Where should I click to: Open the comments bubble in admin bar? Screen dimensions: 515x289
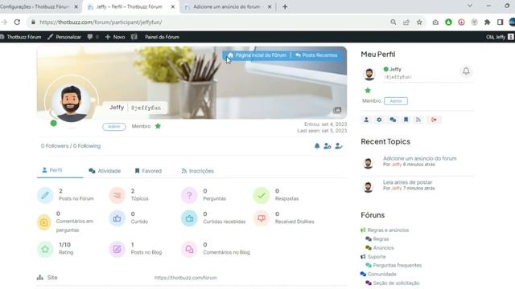[93, 37]
